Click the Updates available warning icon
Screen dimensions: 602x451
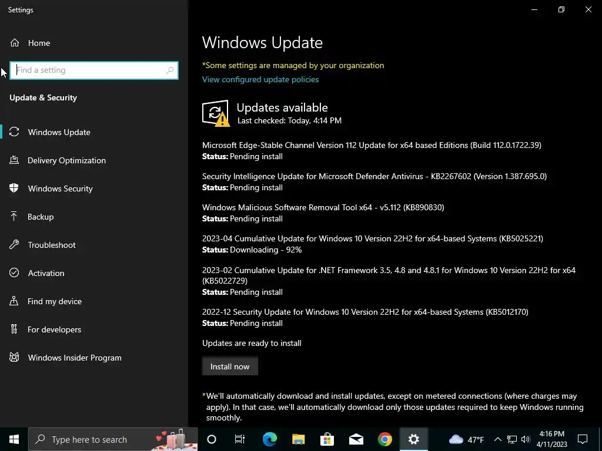pyautogui.click(x=216, y=113)
